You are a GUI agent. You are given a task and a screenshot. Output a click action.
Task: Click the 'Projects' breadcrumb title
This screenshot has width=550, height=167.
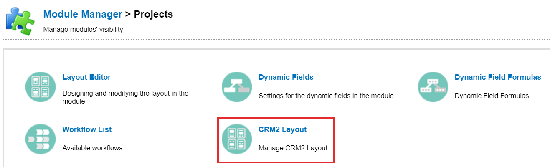(153, 14)
